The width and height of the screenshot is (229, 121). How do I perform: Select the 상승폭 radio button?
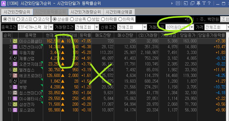point(72,19)
